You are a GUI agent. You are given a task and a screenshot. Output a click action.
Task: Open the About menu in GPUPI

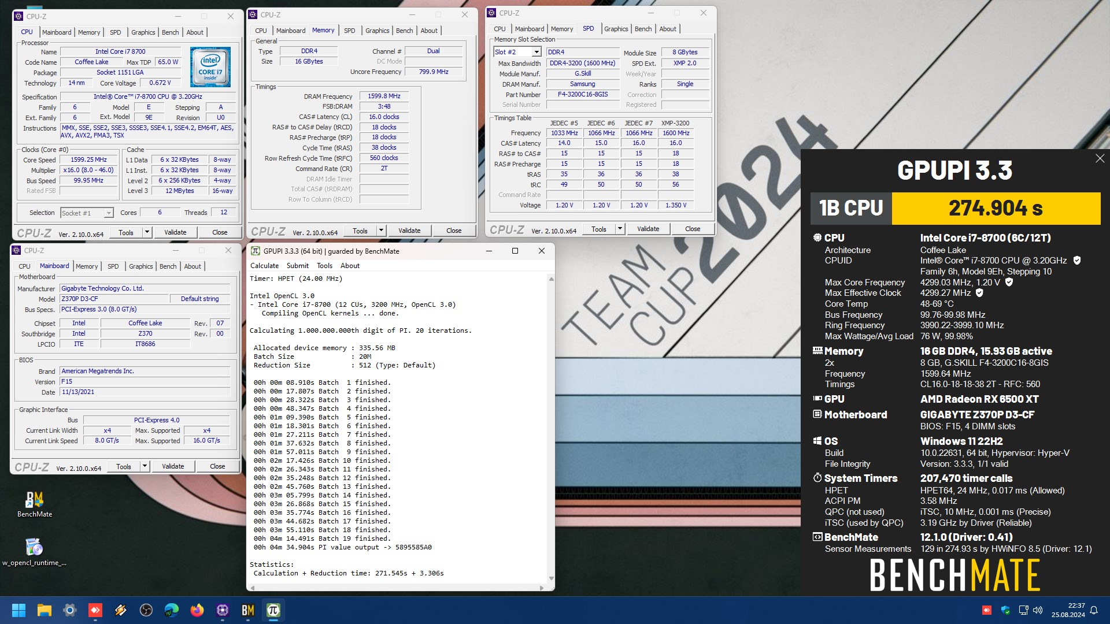point(350,266)
